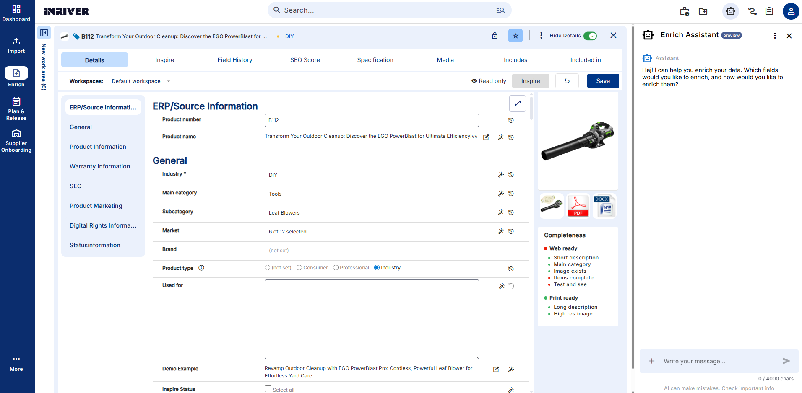Click the Inspire wand for Subcategory field
802x393 pixels.
501,212
